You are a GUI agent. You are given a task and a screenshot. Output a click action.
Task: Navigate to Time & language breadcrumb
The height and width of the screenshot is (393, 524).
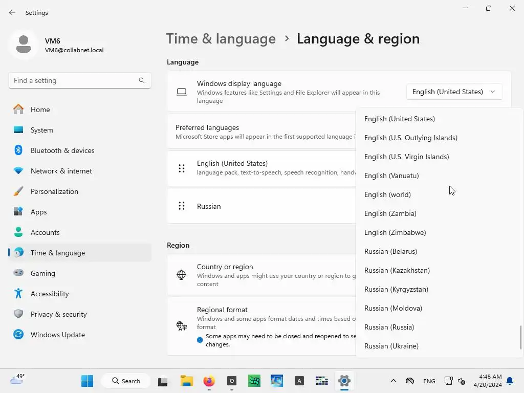[x=221, y=39]
